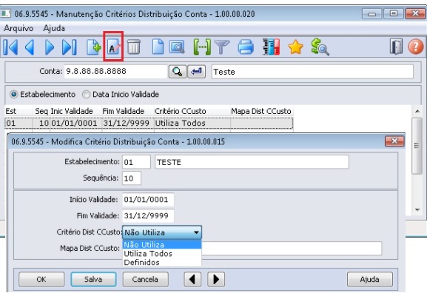Choose Definidos from dropdown list
The height and width of the screenshot is (293, 427).
point(162,262)
